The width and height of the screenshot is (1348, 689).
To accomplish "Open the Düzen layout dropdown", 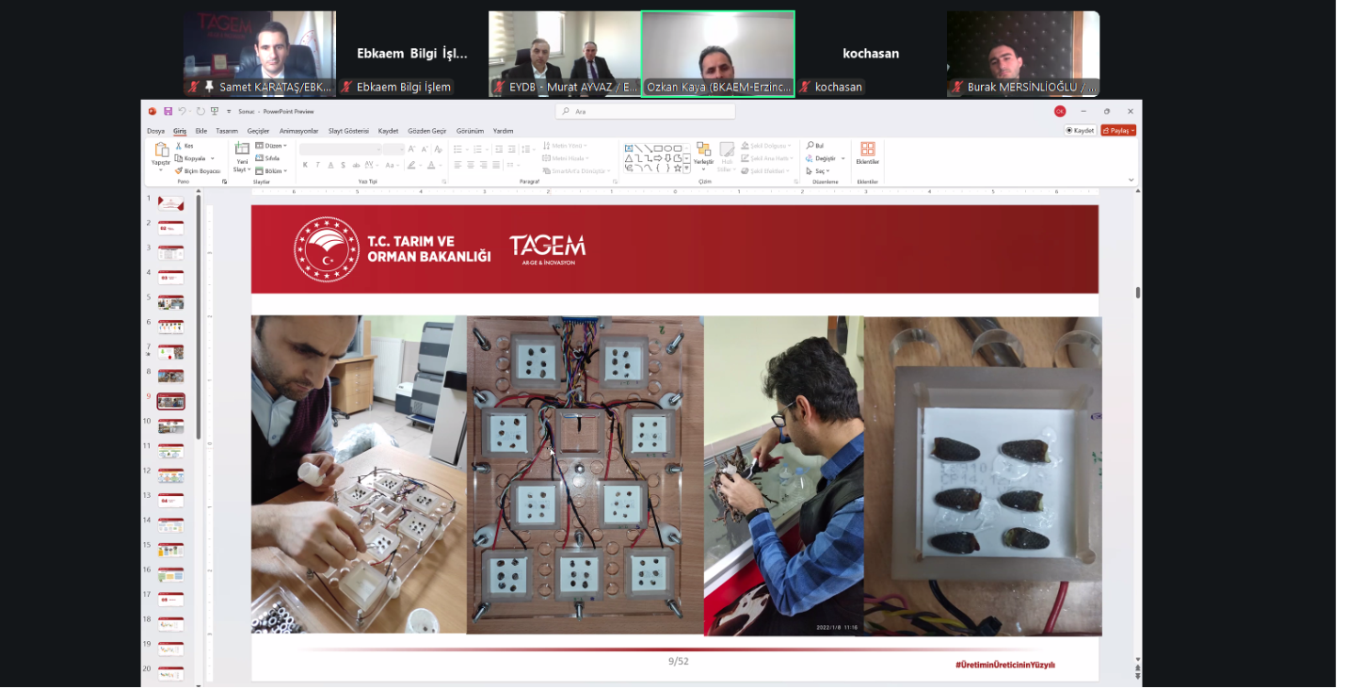I will 273,146.
